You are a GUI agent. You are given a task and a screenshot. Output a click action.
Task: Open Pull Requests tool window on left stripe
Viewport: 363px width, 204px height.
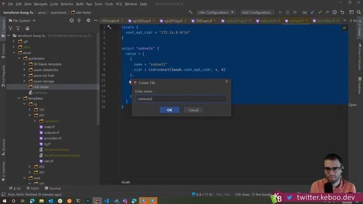click(x=3, y=75)
